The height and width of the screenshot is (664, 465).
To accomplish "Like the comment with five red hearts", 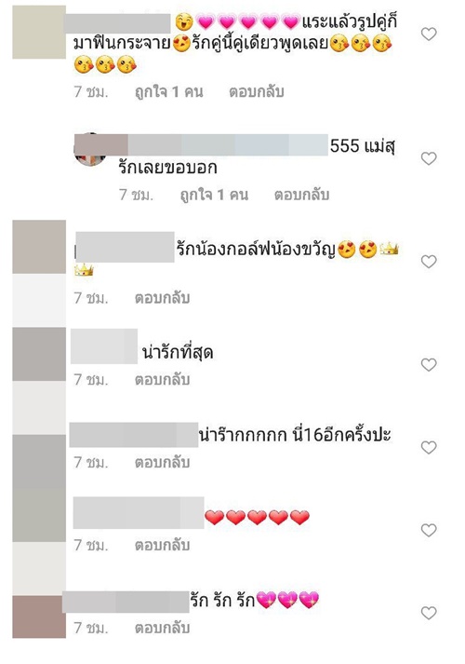I will (429, 530).
